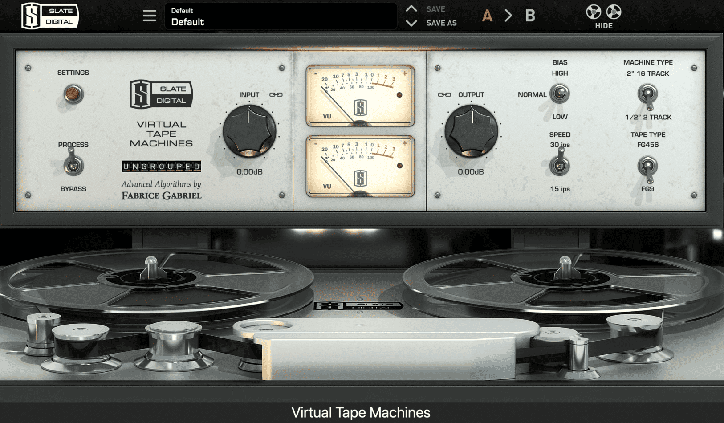Set bias to HIGH label
This screenshot has width=724, height=423.
[560, 73]
